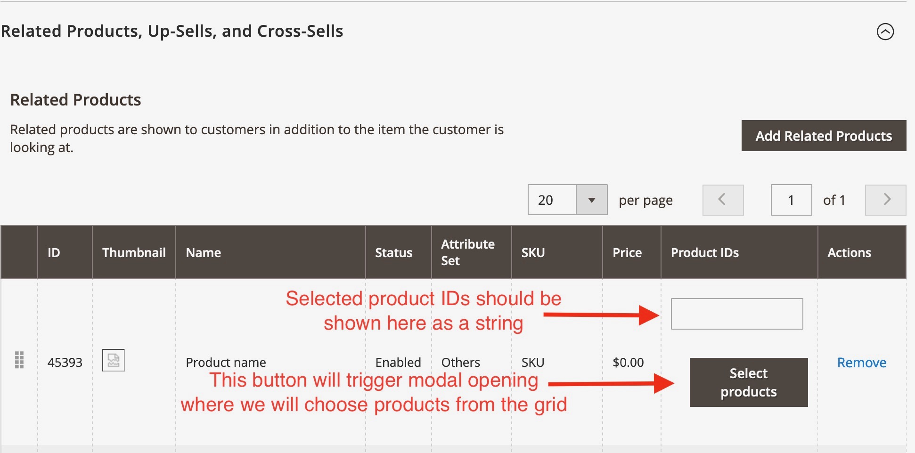
Task: Click the page number input showing 1
Action: (791, 200)
